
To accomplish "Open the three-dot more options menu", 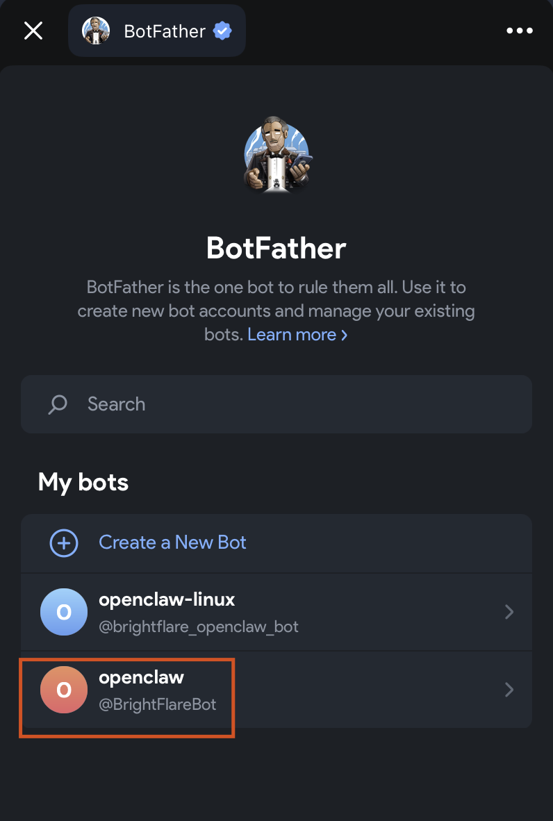I will [x=520, y=31].
